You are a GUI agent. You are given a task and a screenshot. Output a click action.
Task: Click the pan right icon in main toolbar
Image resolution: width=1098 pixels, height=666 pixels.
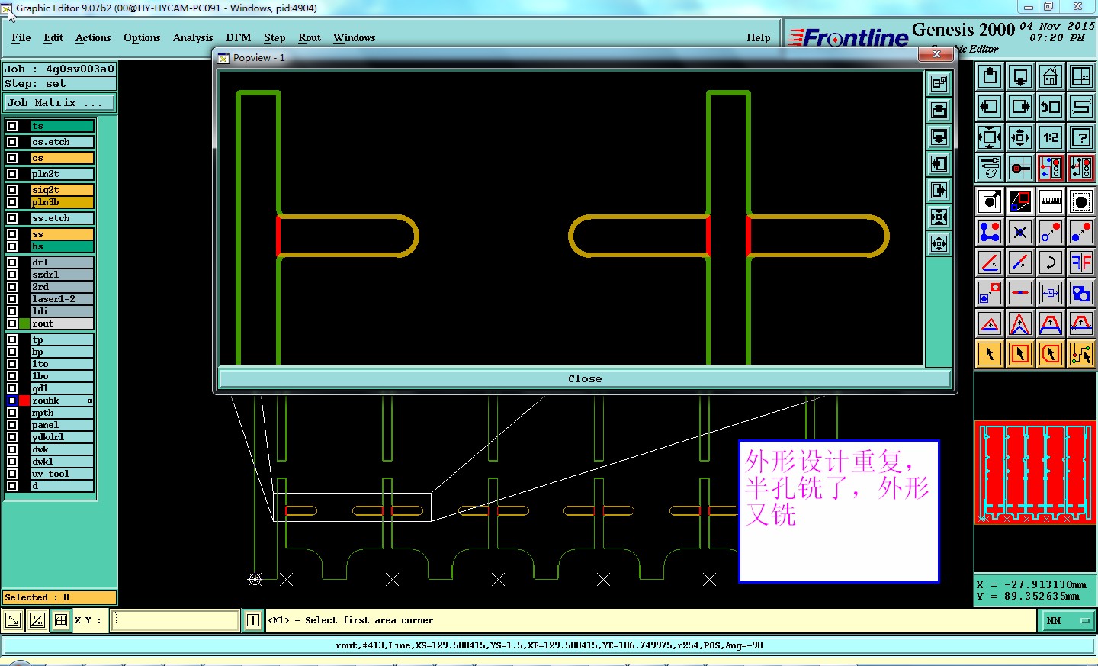pos(1020,107)
